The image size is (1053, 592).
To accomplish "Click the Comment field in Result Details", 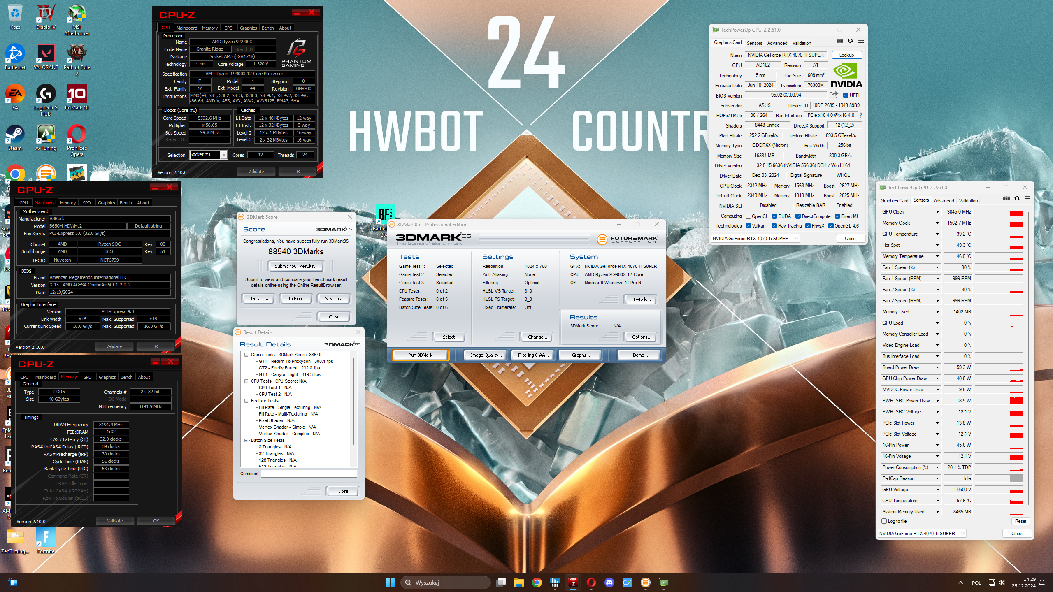I will coord(309,474).
